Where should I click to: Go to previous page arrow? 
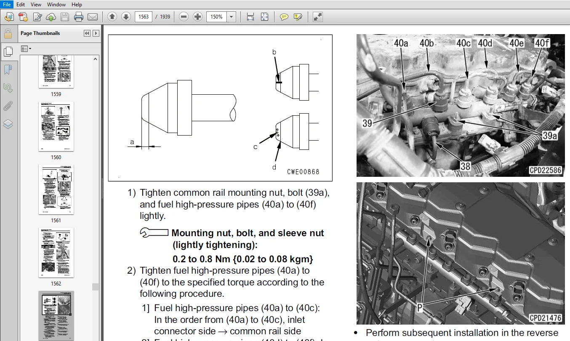(x=112, y=17)
